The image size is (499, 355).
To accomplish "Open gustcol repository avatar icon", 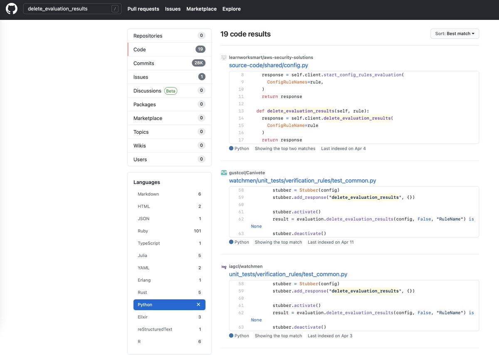I will tap(224, 173).
